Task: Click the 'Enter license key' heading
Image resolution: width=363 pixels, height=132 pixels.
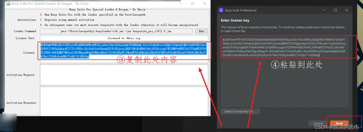Action: point(235,20)
